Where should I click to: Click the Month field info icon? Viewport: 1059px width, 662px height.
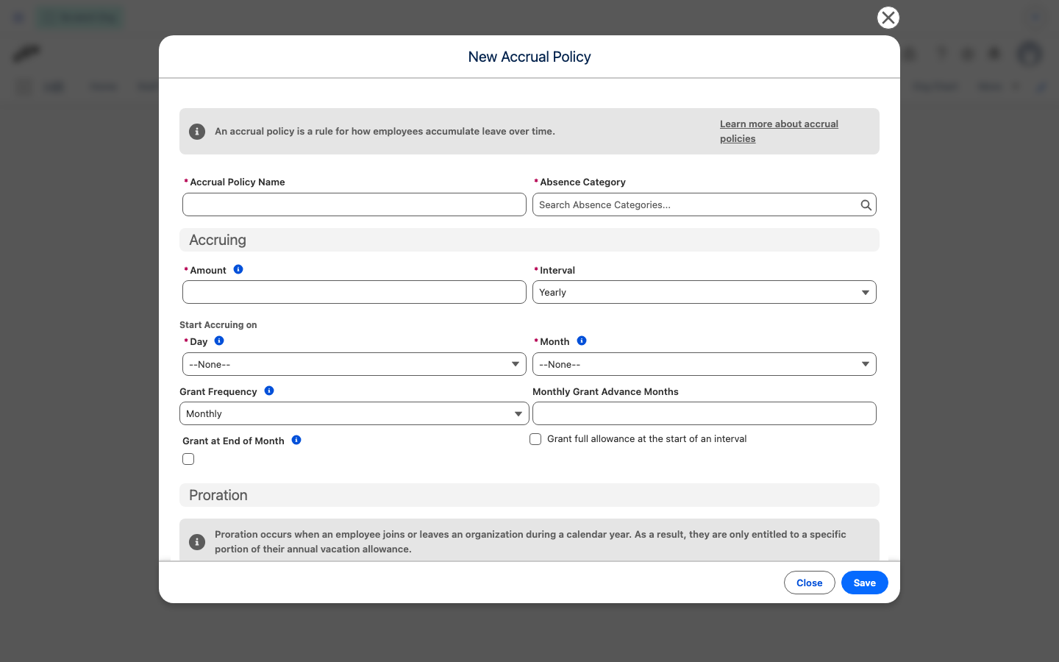(x=582, y=341)
